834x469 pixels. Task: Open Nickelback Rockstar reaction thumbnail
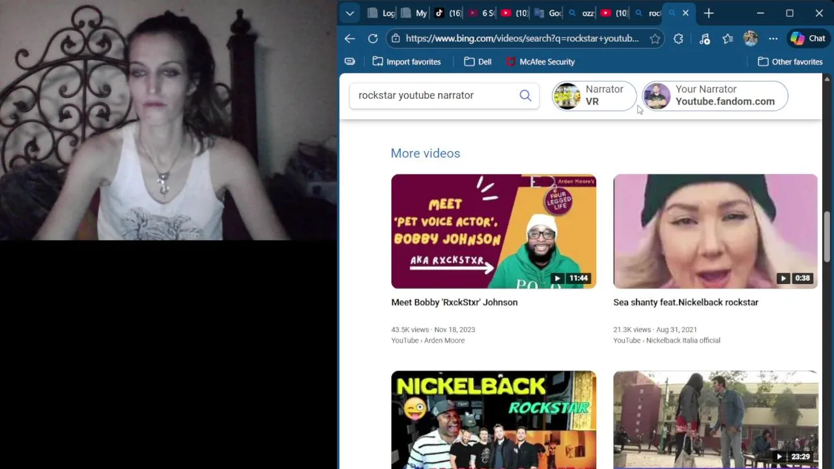(x=493, y=419)
